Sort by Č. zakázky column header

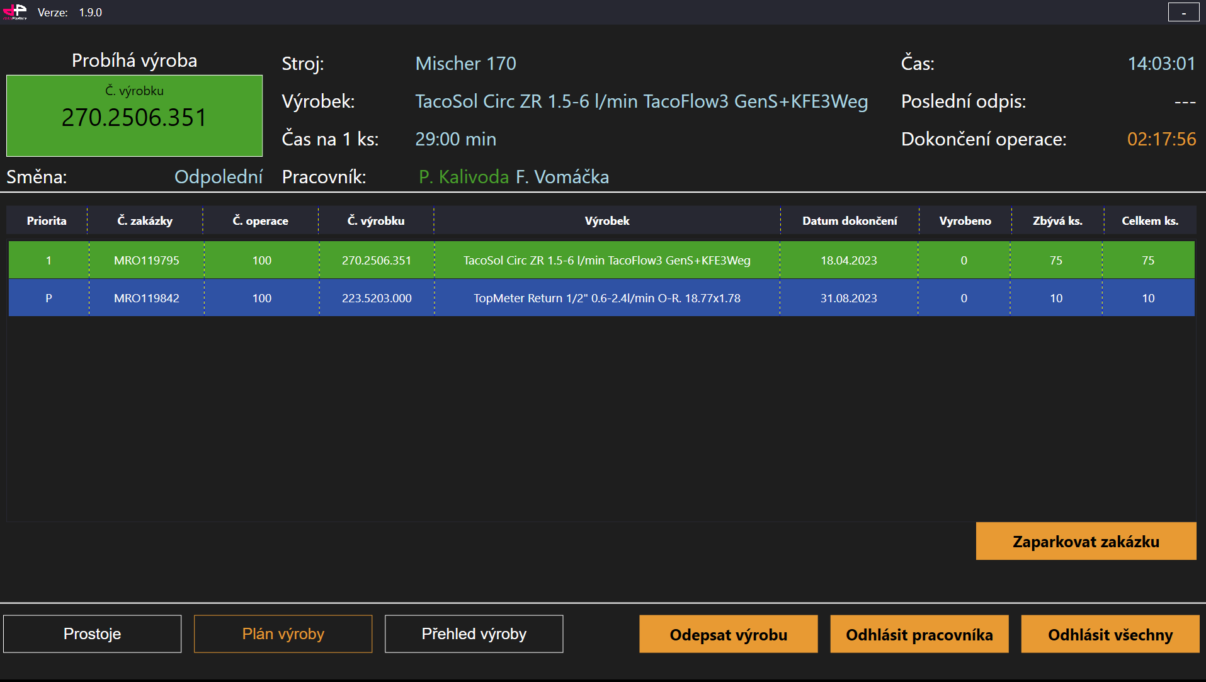click(145, 220)
